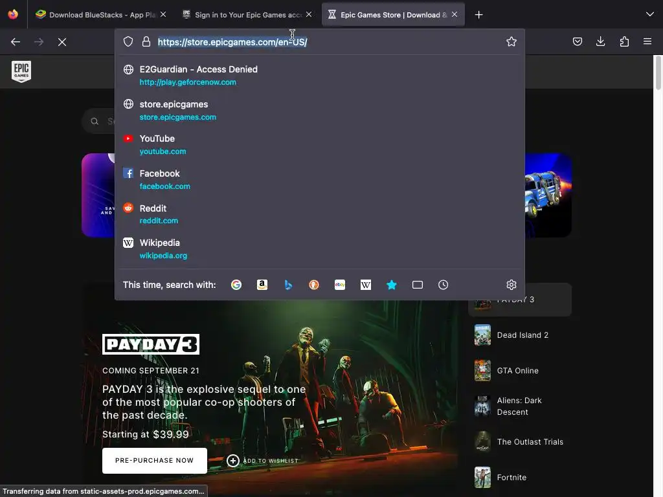Open the Dead Island 2 thumbnail
The height and width of the screenshot is (497, 663).
(482, 335)
